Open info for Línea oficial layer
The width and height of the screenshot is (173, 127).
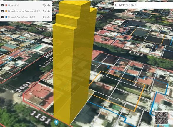[x=44, y=5]
